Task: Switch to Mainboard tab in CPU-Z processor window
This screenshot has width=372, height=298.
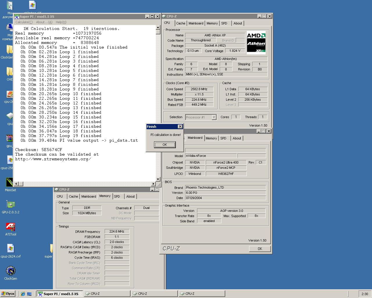Action: coord(196,23)
